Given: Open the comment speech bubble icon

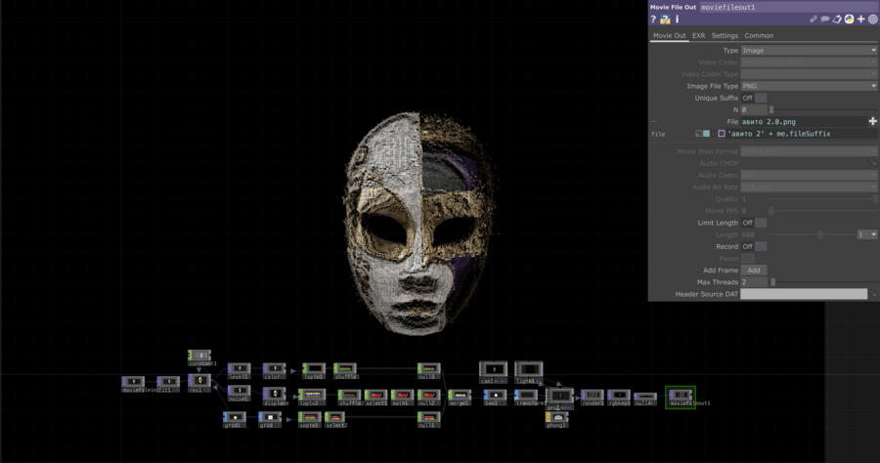Looking at the screenshot, I should point(826,20).
